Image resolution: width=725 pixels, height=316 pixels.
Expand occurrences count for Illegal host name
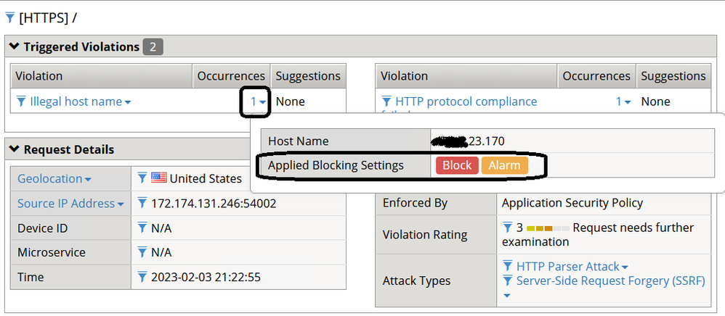point(256,102)
